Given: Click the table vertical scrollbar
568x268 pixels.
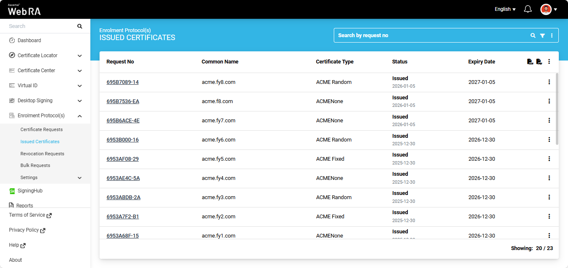Looking at the screenshot, I should (x=557, y=109).
